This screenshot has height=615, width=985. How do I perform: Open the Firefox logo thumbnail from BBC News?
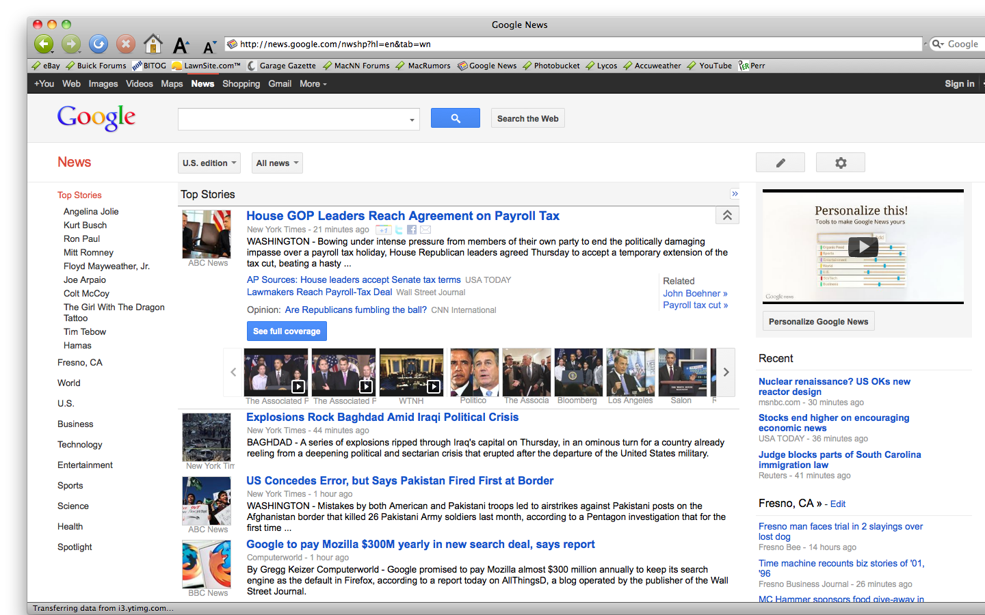pos(207,564)
